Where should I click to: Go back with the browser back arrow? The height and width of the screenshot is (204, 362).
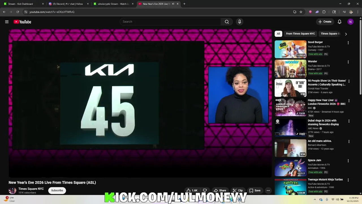click(x=4, y=12)
